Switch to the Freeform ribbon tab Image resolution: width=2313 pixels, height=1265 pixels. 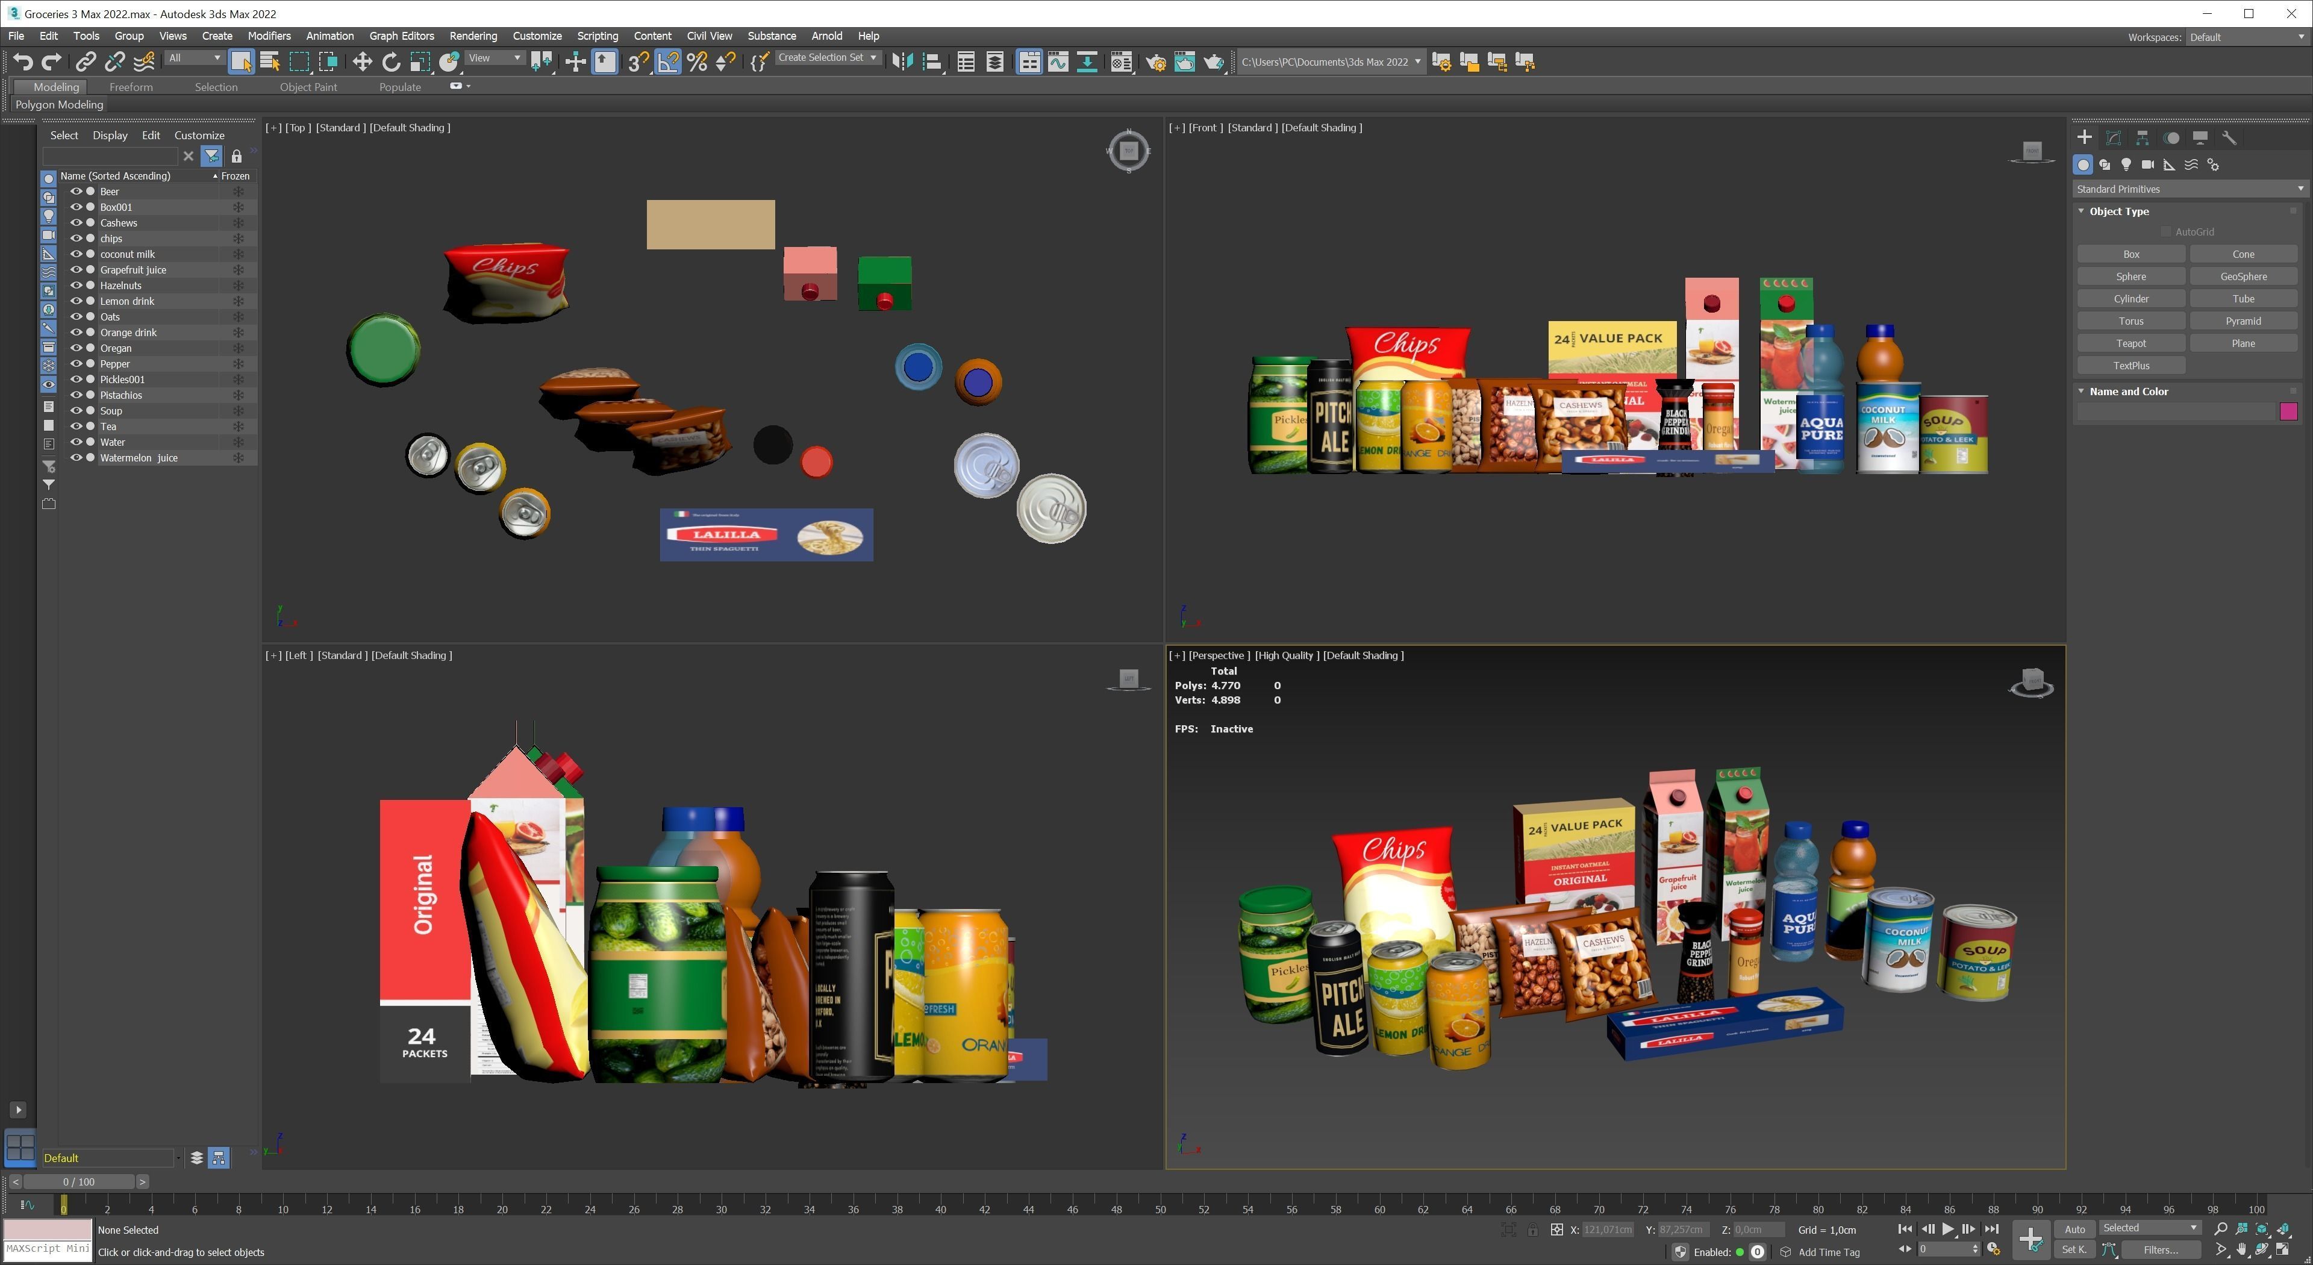click(131, 87)
